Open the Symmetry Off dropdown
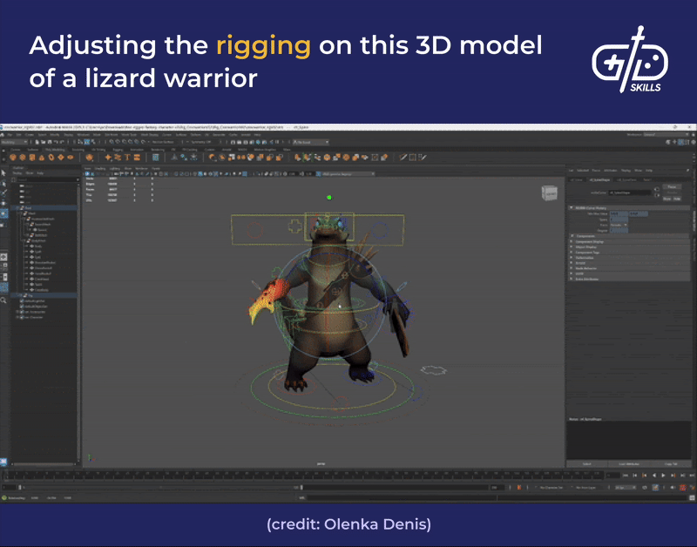 pyautogui.click(x=203, y=142)
